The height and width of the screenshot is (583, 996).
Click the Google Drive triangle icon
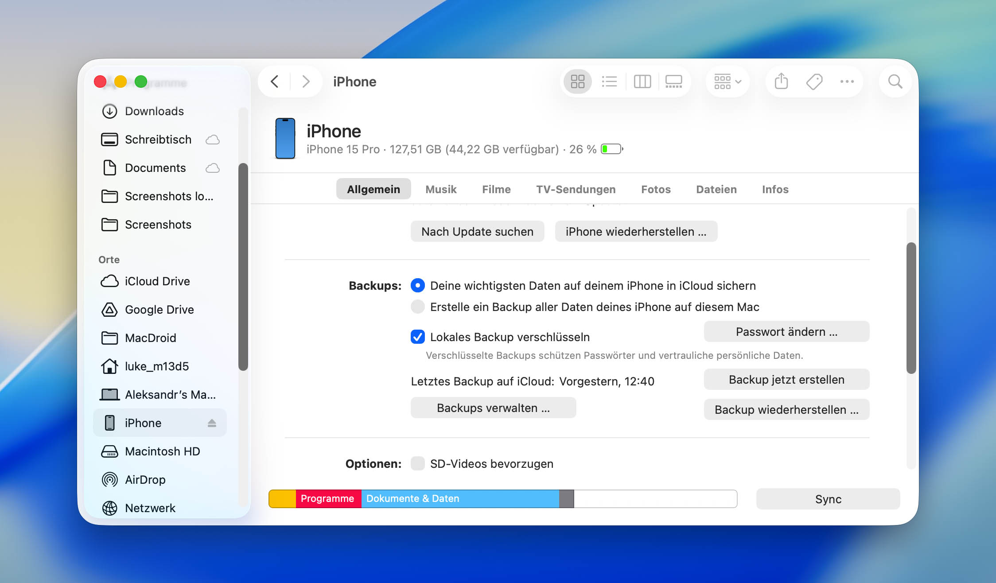(x=109, y=310)
